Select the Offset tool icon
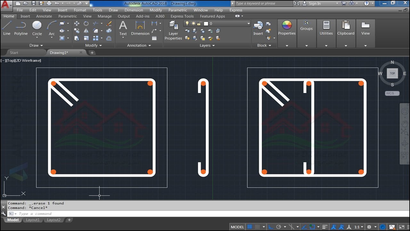Image resolution: width=410 pixels, height=231 pixels. click(x=109, y=38)
